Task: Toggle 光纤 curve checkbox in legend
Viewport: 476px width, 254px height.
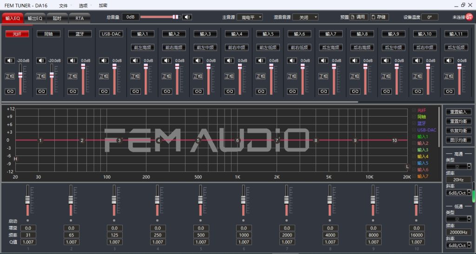Action: (414, 110)
